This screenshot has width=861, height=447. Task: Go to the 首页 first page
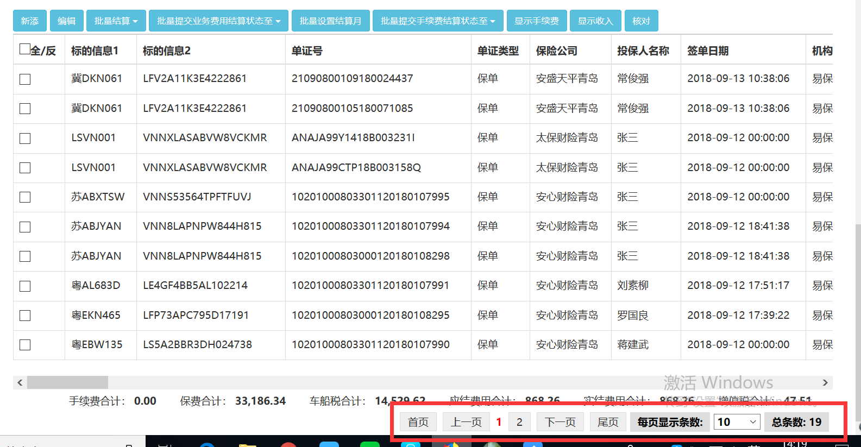pyautogui.click(x=418, y=422)
